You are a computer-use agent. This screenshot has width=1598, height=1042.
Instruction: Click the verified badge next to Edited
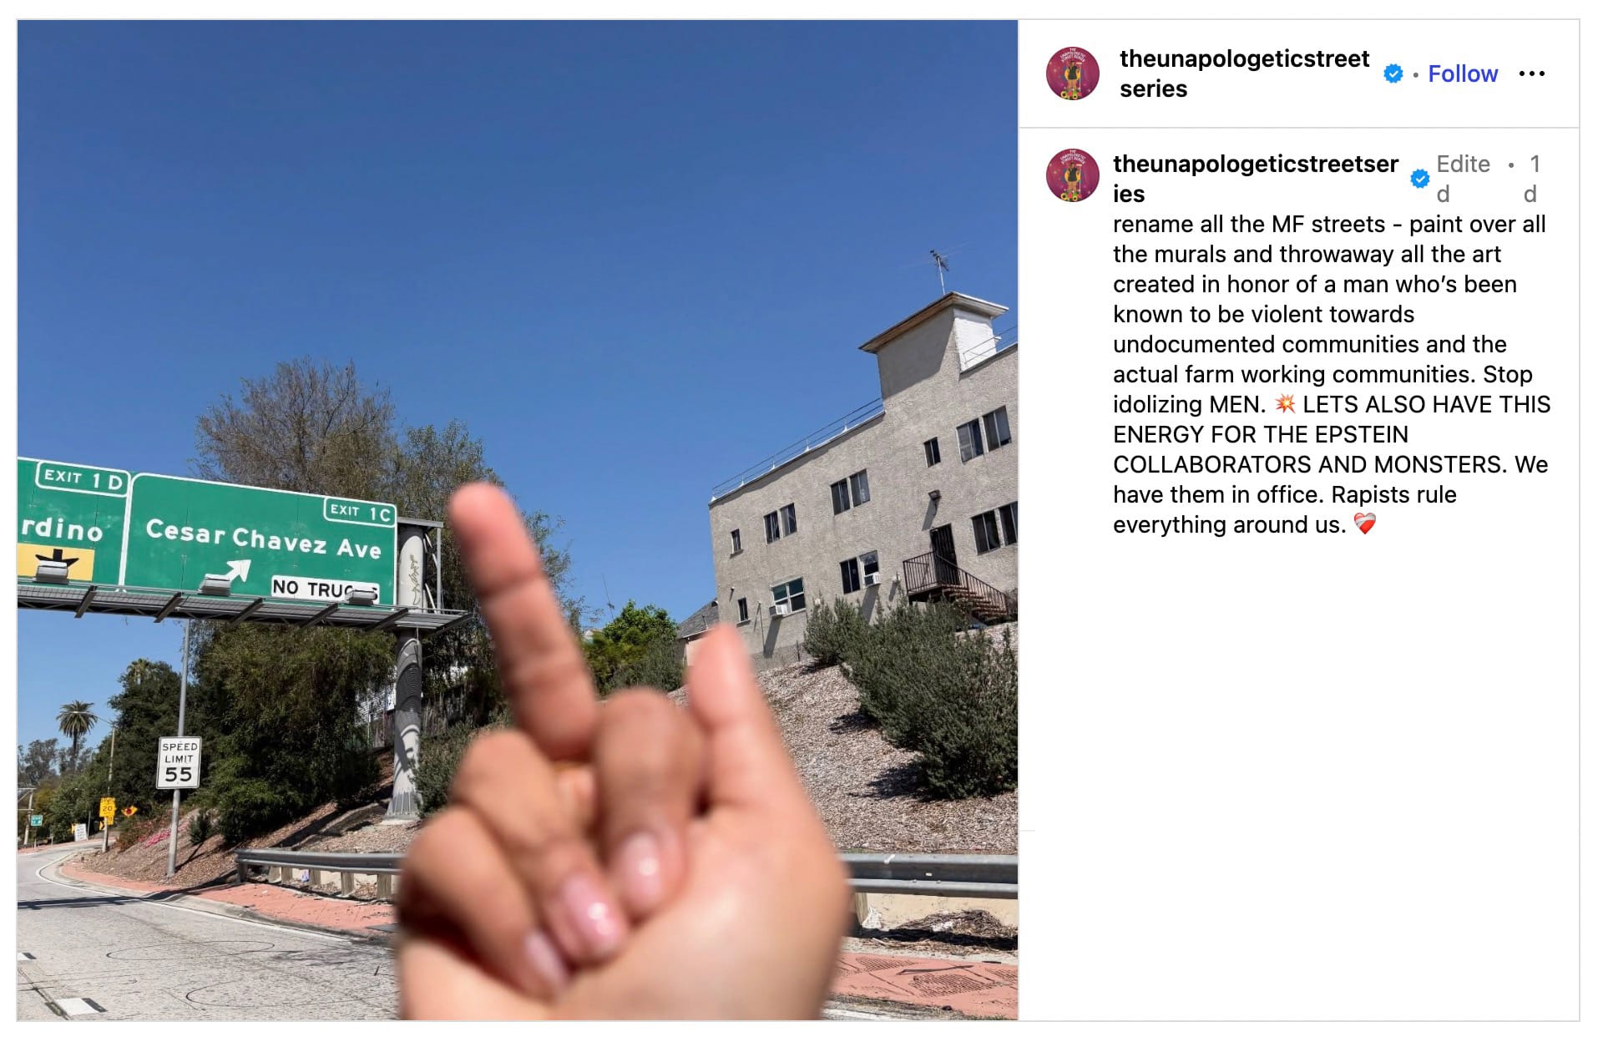[1419, 179]
